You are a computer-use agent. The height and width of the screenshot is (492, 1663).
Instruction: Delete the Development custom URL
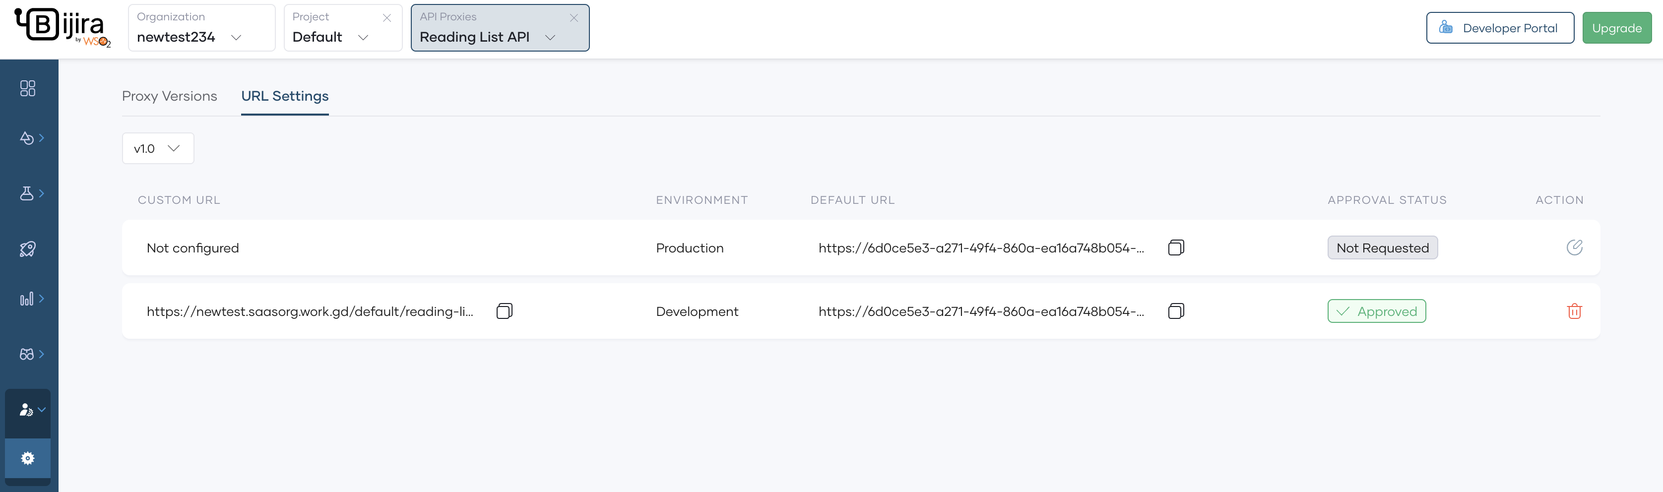tap(1574, 311)
